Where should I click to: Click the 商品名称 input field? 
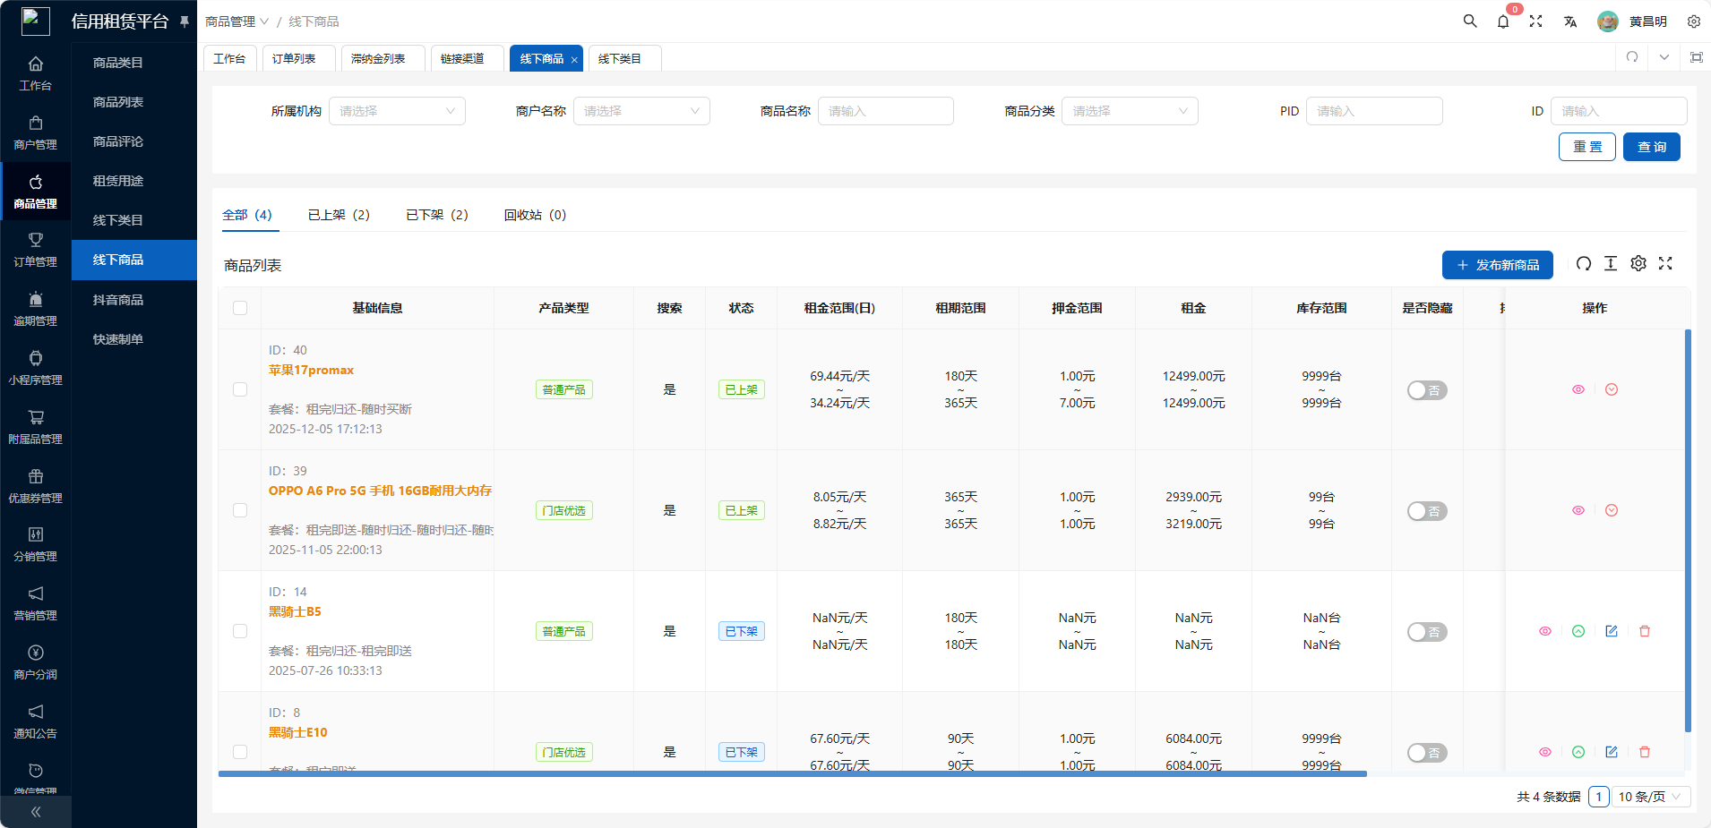click(885, 111)
